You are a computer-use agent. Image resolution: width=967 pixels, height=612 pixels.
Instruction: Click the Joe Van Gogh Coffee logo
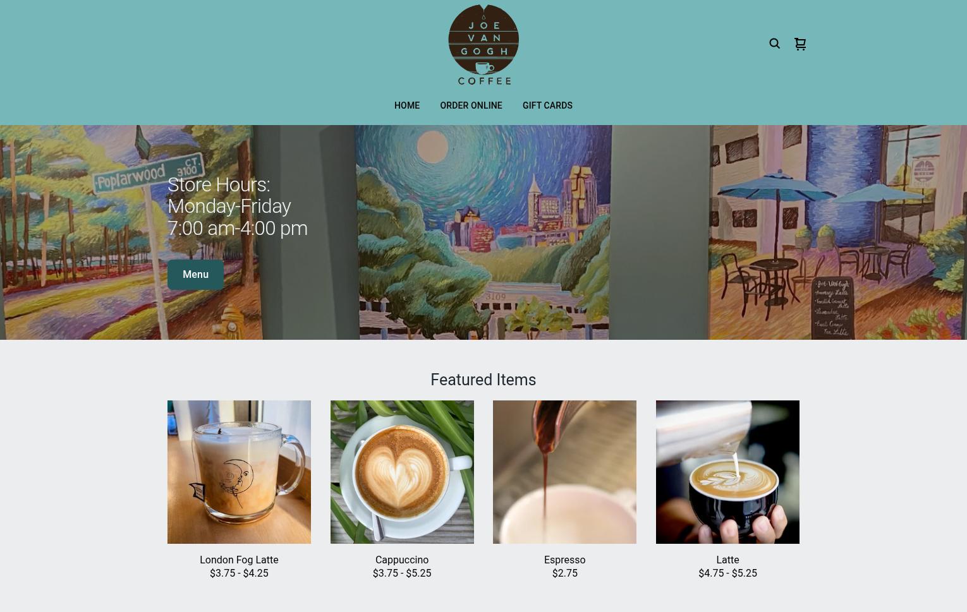(x=483, y=45)
